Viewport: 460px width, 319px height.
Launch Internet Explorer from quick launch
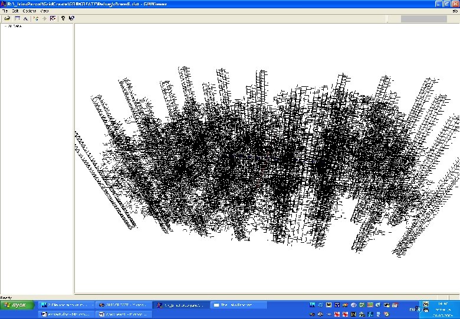coord(320,305)
